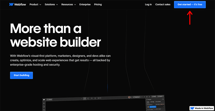Expand the Solutions navigation menu

[51, 5]
